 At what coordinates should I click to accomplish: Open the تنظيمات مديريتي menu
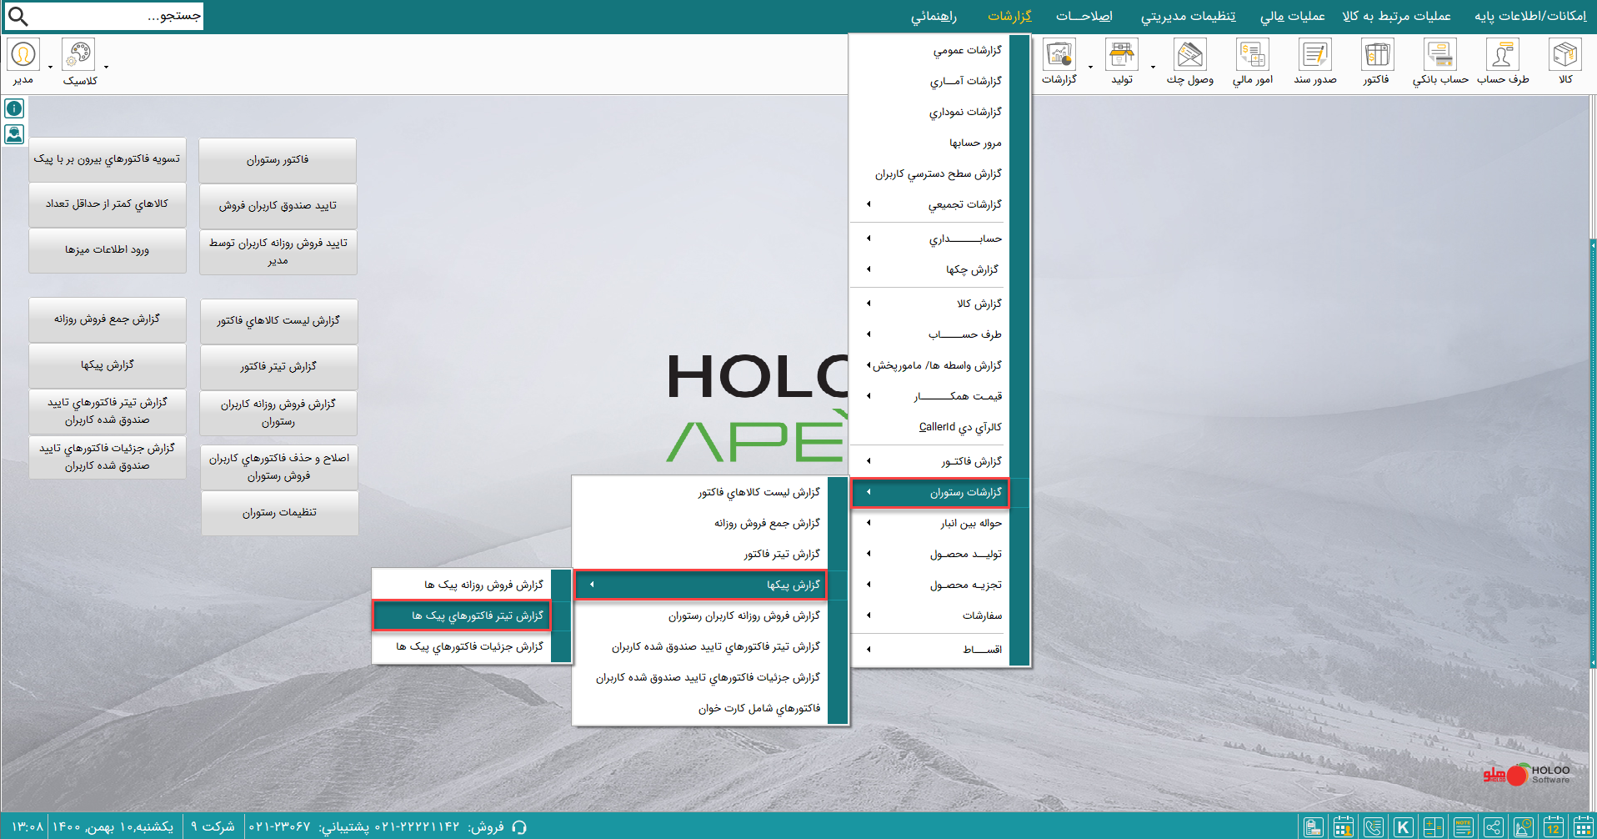[1188, 16]
